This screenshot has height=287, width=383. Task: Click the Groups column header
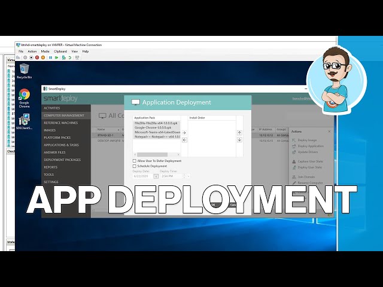[x=282, y=129]
